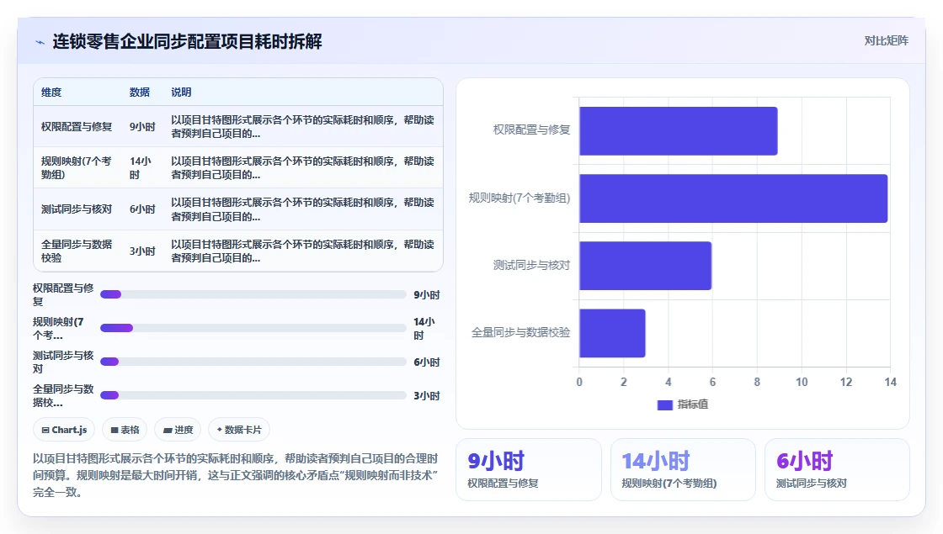Click the 规则映射(7个考勤组) table cell
This screenshot has height=534, width=943.
point(77,167)
